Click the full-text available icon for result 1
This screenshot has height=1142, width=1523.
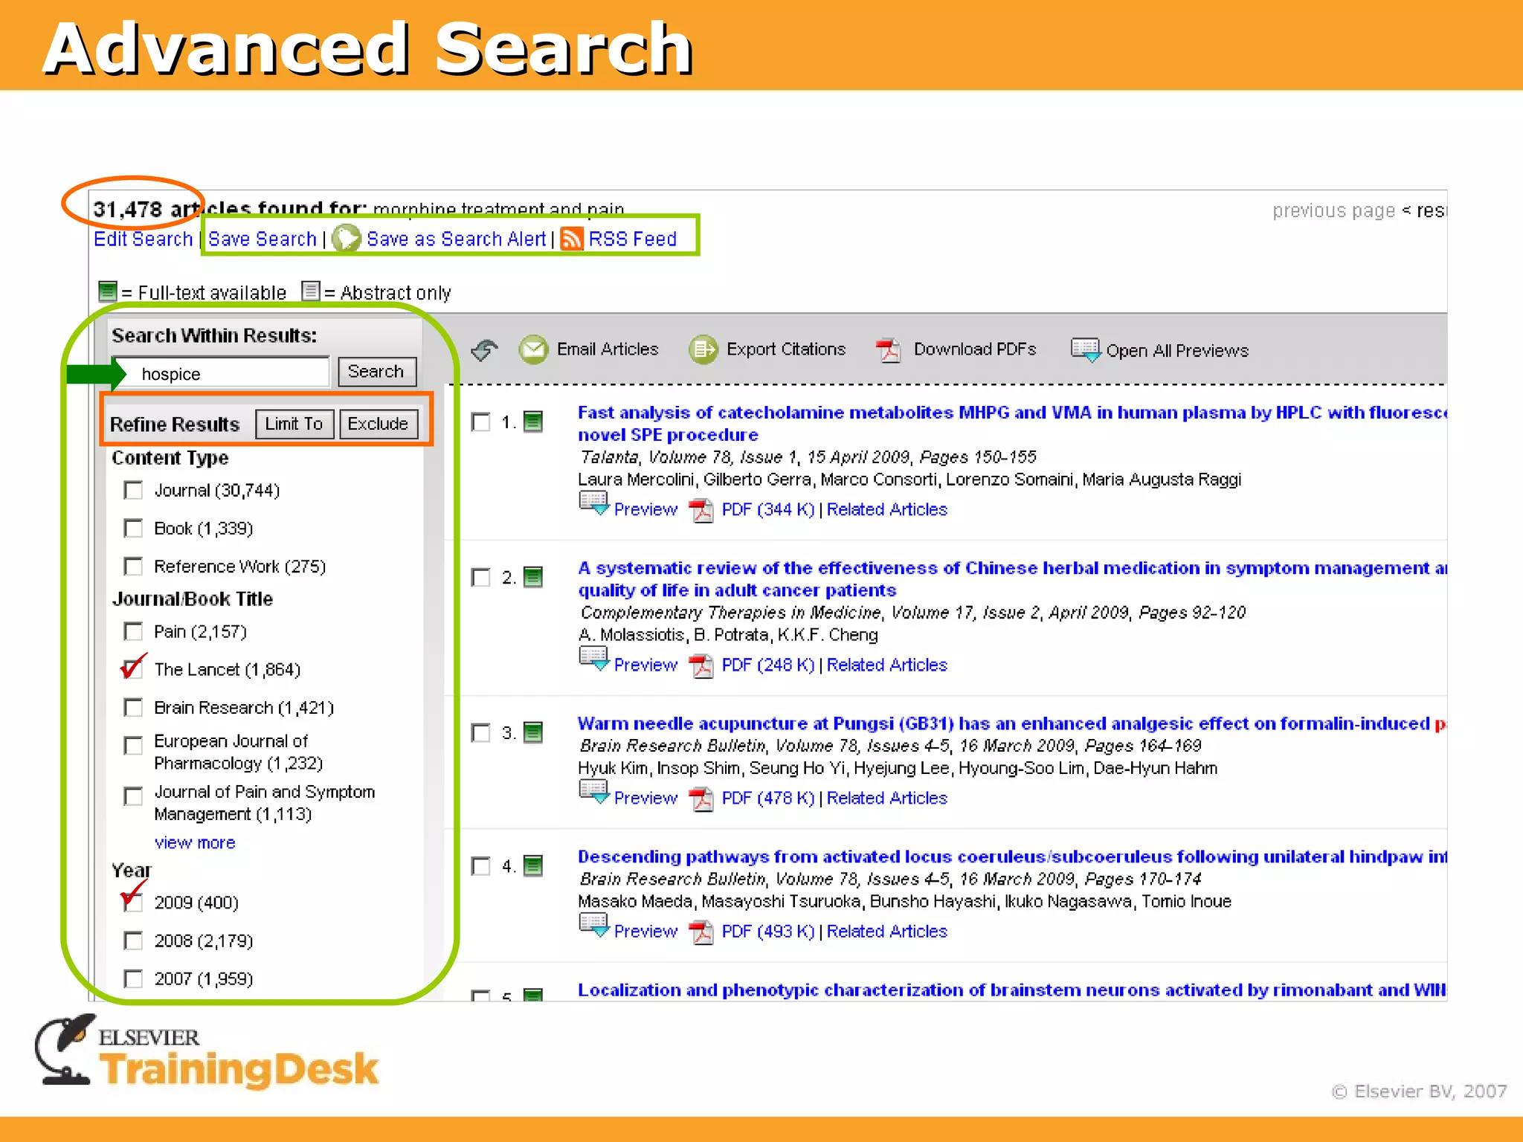pos(533,422)
